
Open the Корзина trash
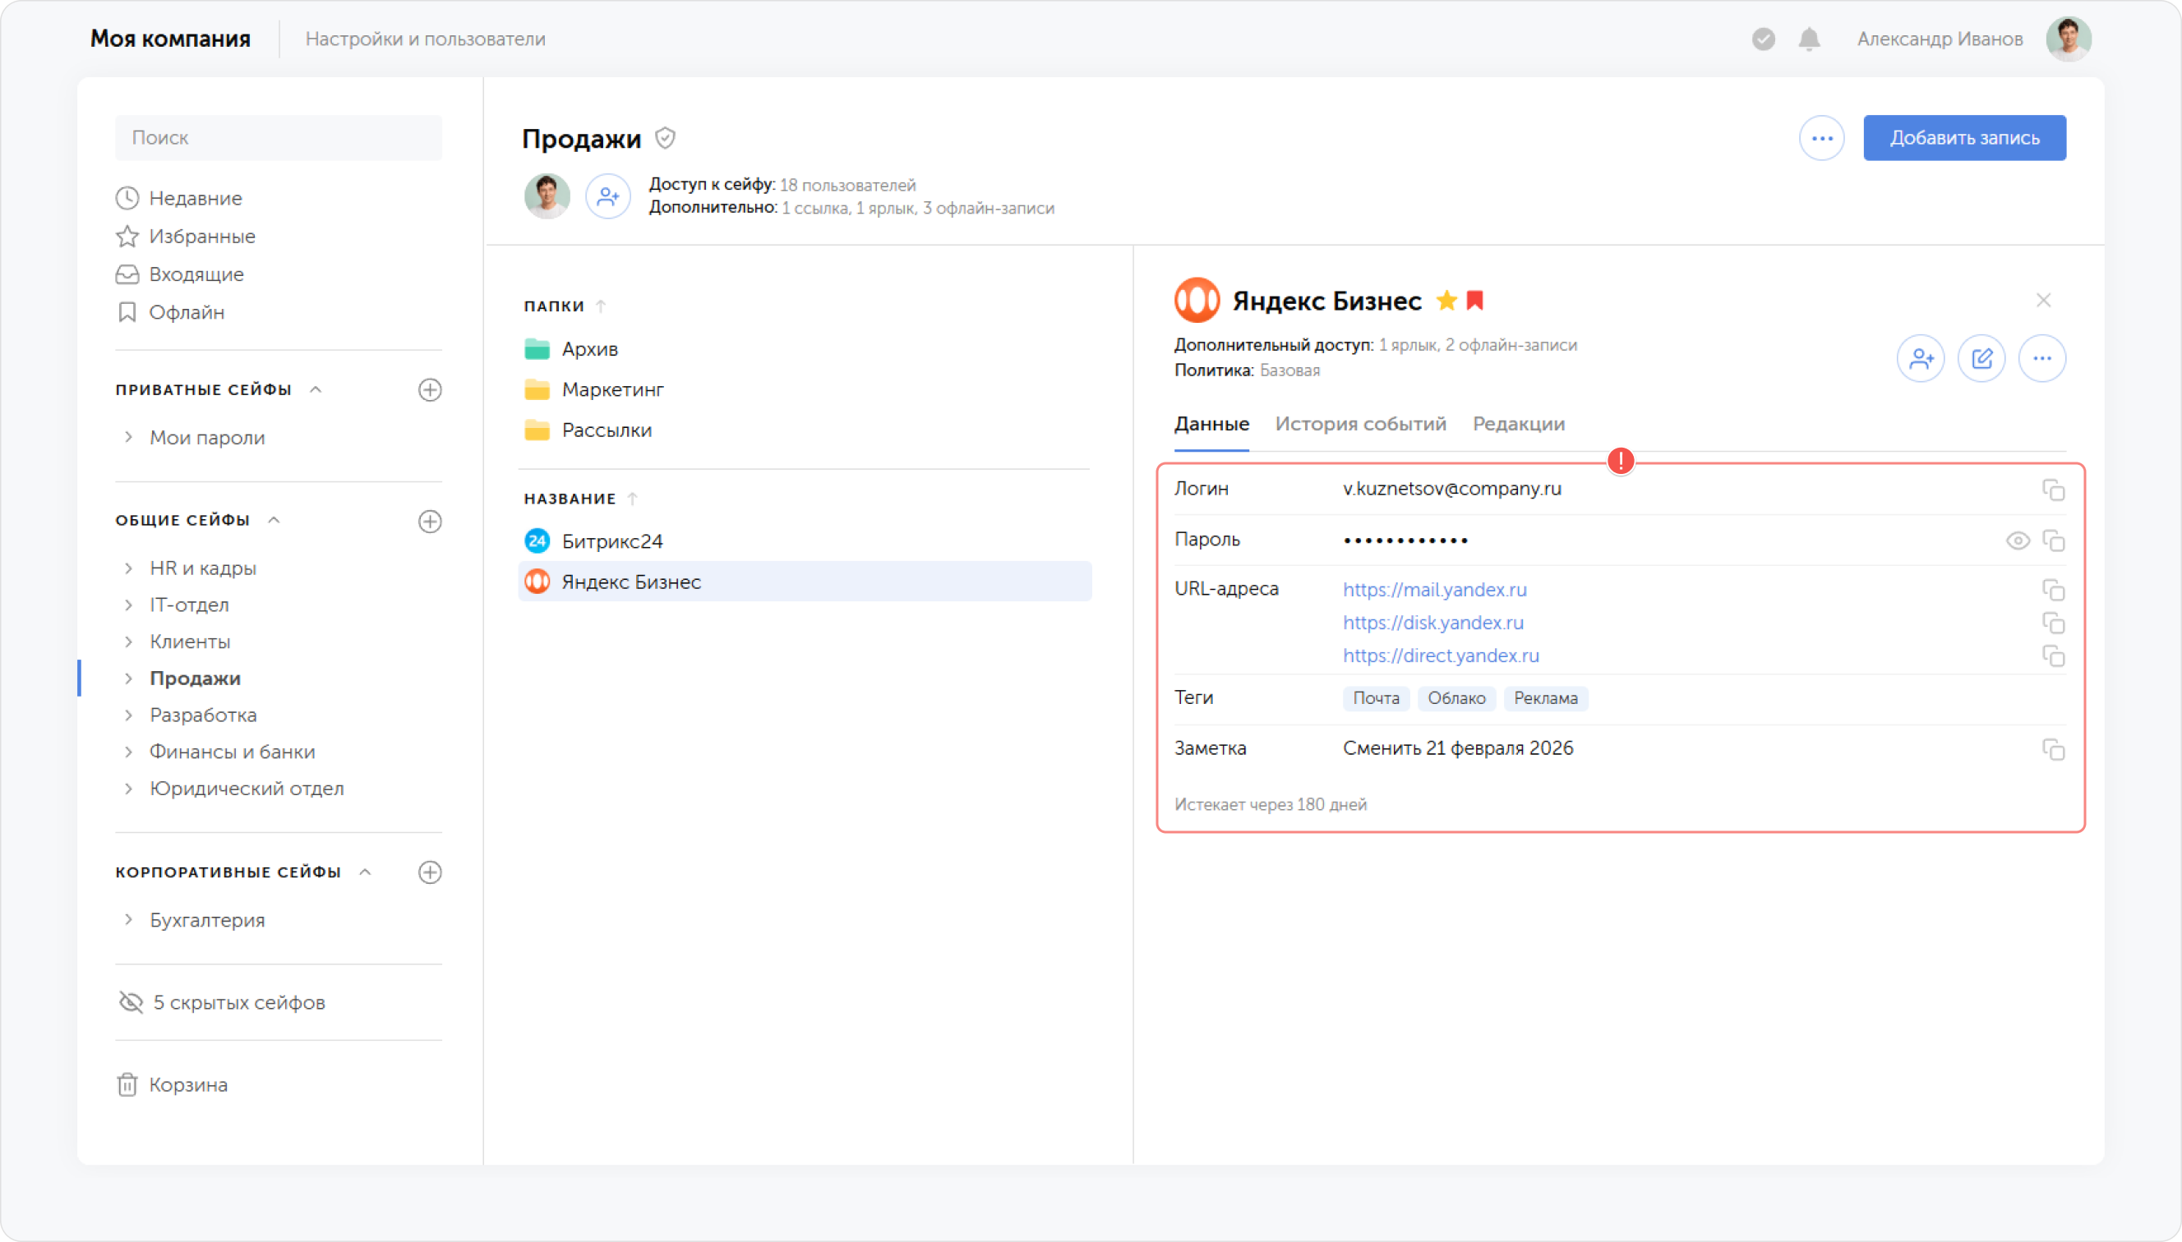[173, 1085]
